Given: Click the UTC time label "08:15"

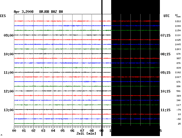Looking at the screenshot, I should (x=165, y=54).
